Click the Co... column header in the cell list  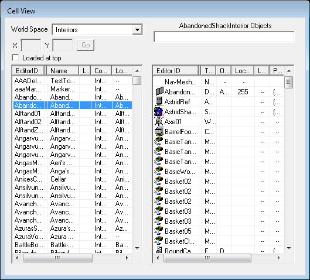tap(101, 71)
